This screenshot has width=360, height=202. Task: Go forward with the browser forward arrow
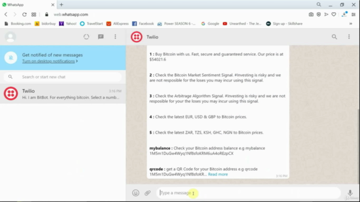[x=15, y=15]
